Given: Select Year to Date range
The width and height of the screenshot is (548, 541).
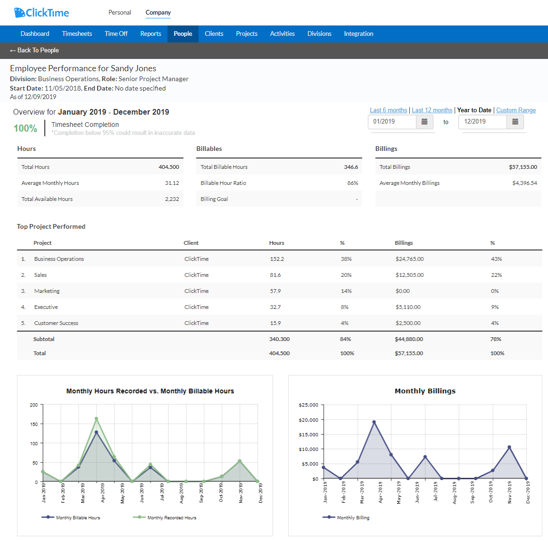Looking at the screenshot, I should tap(474, 110).
